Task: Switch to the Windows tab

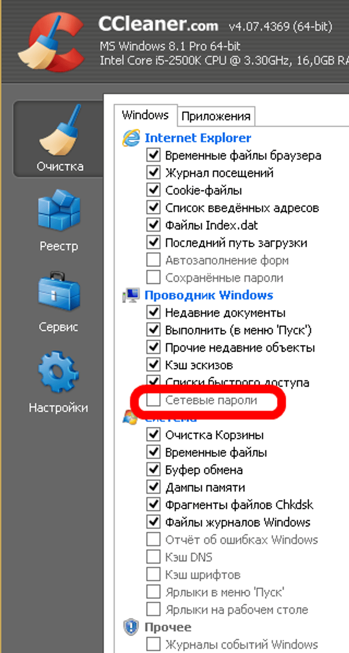Action: [x=145, y=115]
